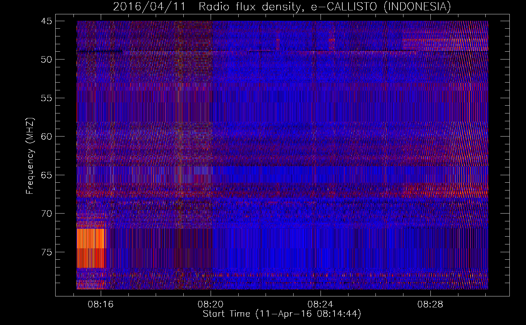Click the 08:20 time tick label
This screenshot has width=526, height=325.
tap(210, 304)
